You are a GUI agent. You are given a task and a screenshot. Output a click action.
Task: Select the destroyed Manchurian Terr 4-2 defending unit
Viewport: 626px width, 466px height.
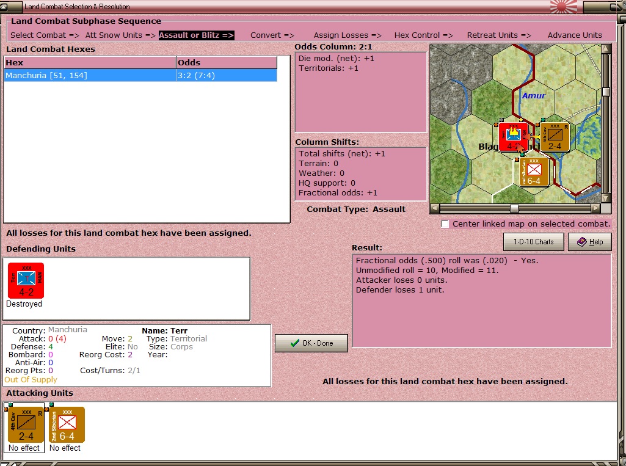(26, 280)
